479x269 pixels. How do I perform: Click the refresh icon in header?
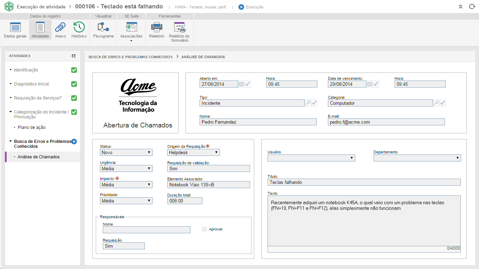click(472, 7)
